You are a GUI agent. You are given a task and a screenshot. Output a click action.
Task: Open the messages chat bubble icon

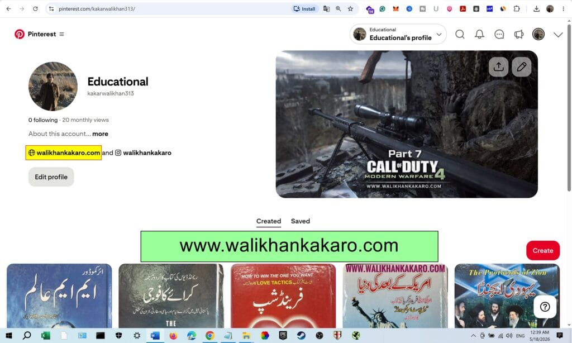coord(499,34)
